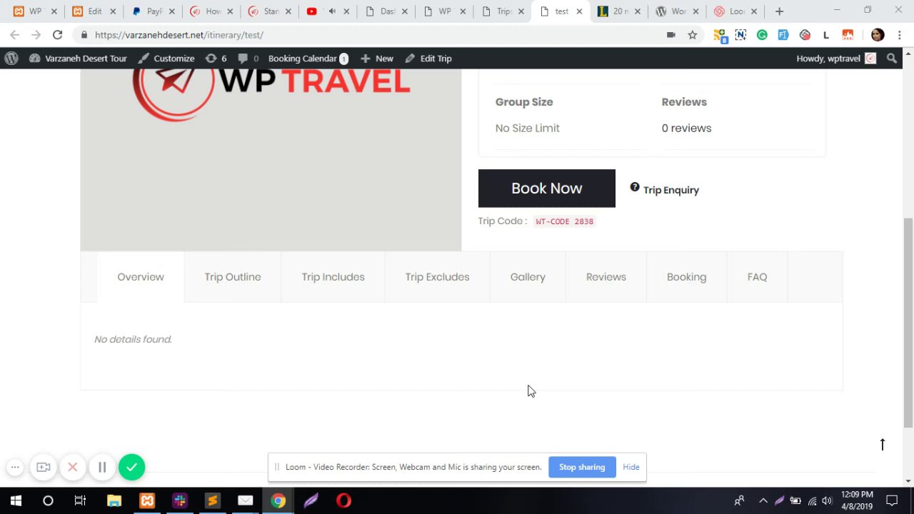Click the page vertical scrollbar
This screenshot has width=914, height=514.
tap(908, 321)
